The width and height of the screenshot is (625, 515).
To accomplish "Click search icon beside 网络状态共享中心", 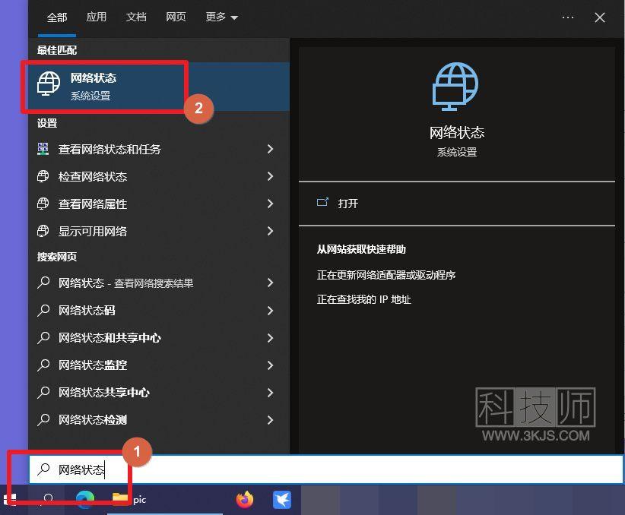I will pos(43,392).
